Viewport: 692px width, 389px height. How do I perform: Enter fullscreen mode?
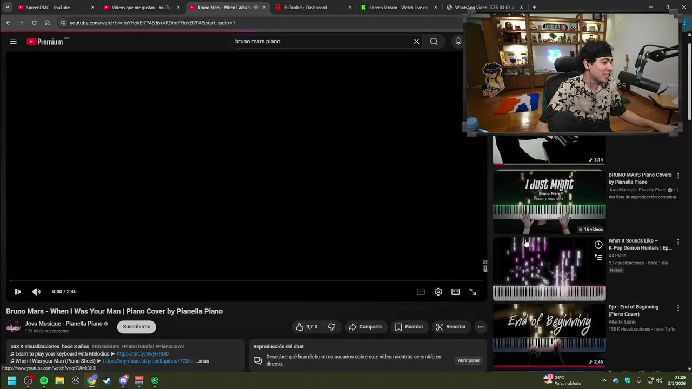tap(473, 292)
